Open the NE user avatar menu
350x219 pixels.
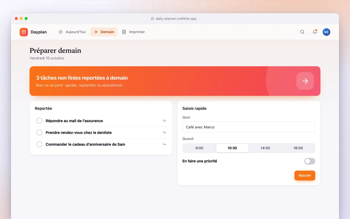(326, 32)
